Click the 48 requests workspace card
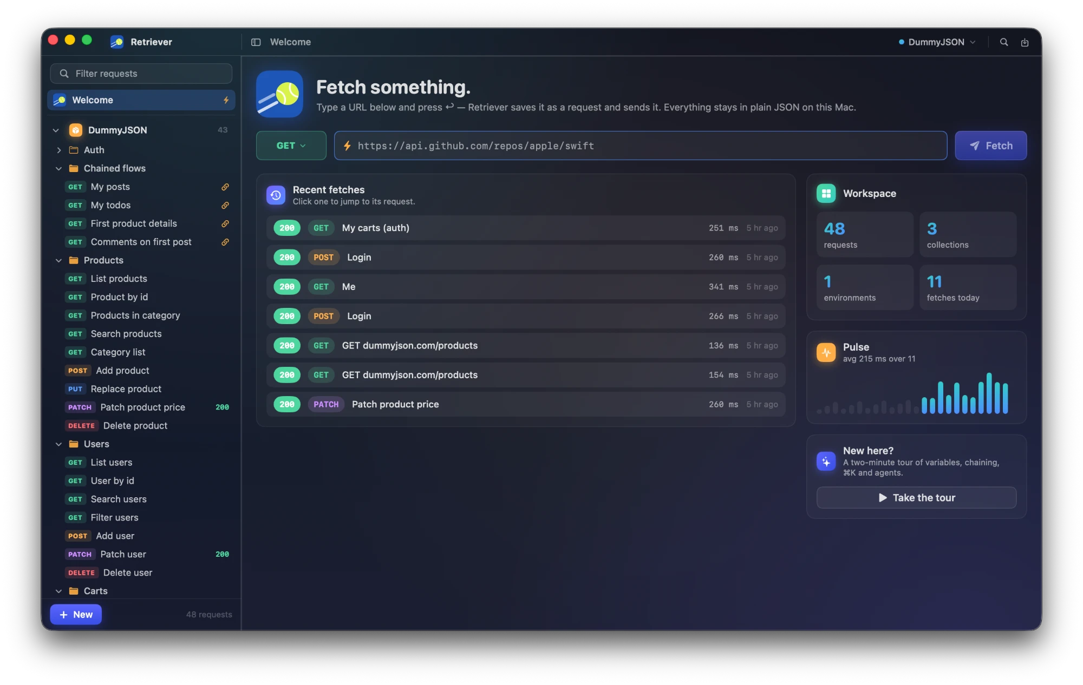1083x685 pixels. point(865,234)
